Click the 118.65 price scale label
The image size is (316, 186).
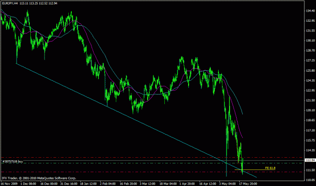310,120
